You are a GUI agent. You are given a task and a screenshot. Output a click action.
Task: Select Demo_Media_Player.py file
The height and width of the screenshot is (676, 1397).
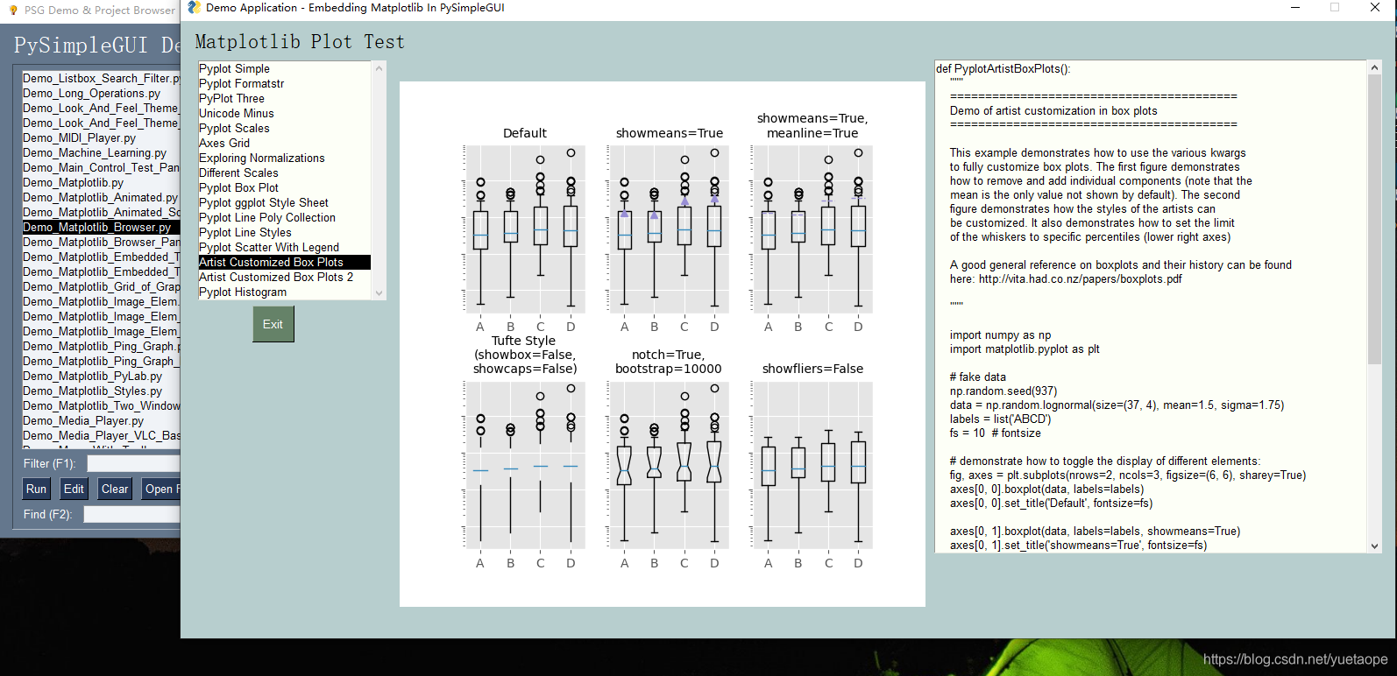pyautogui.click(x=101, y=420)
